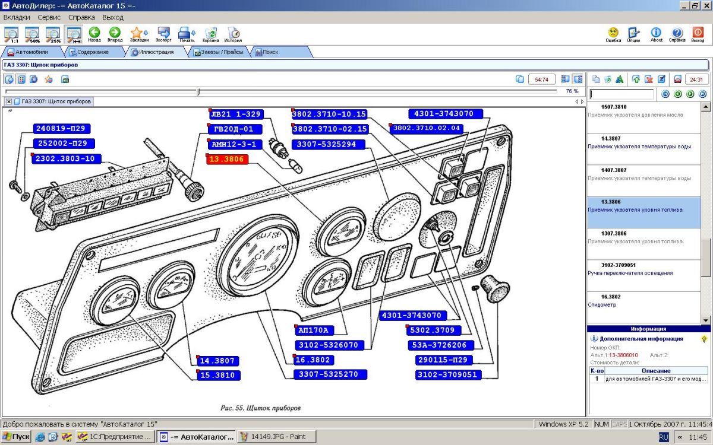Click the 3307-5325294 part label

tap(328, 144)
